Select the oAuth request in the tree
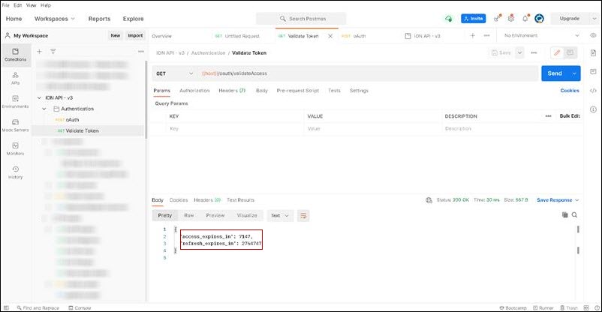 click(72, 120)
